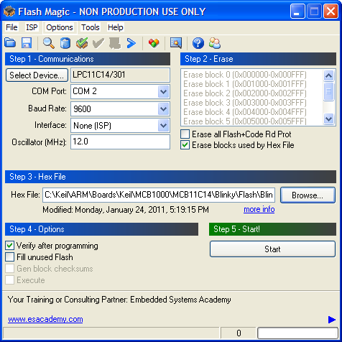Click the Modified date text line

click(x=126, y=210)
